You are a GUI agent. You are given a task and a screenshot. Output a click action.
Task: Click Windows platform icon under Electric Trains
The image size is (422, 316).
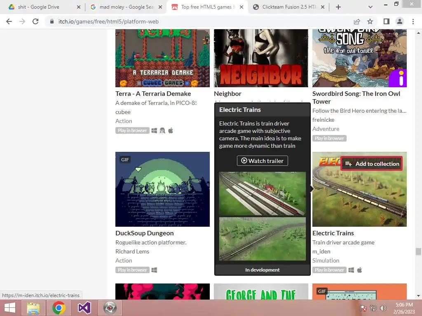click(351, 270)
